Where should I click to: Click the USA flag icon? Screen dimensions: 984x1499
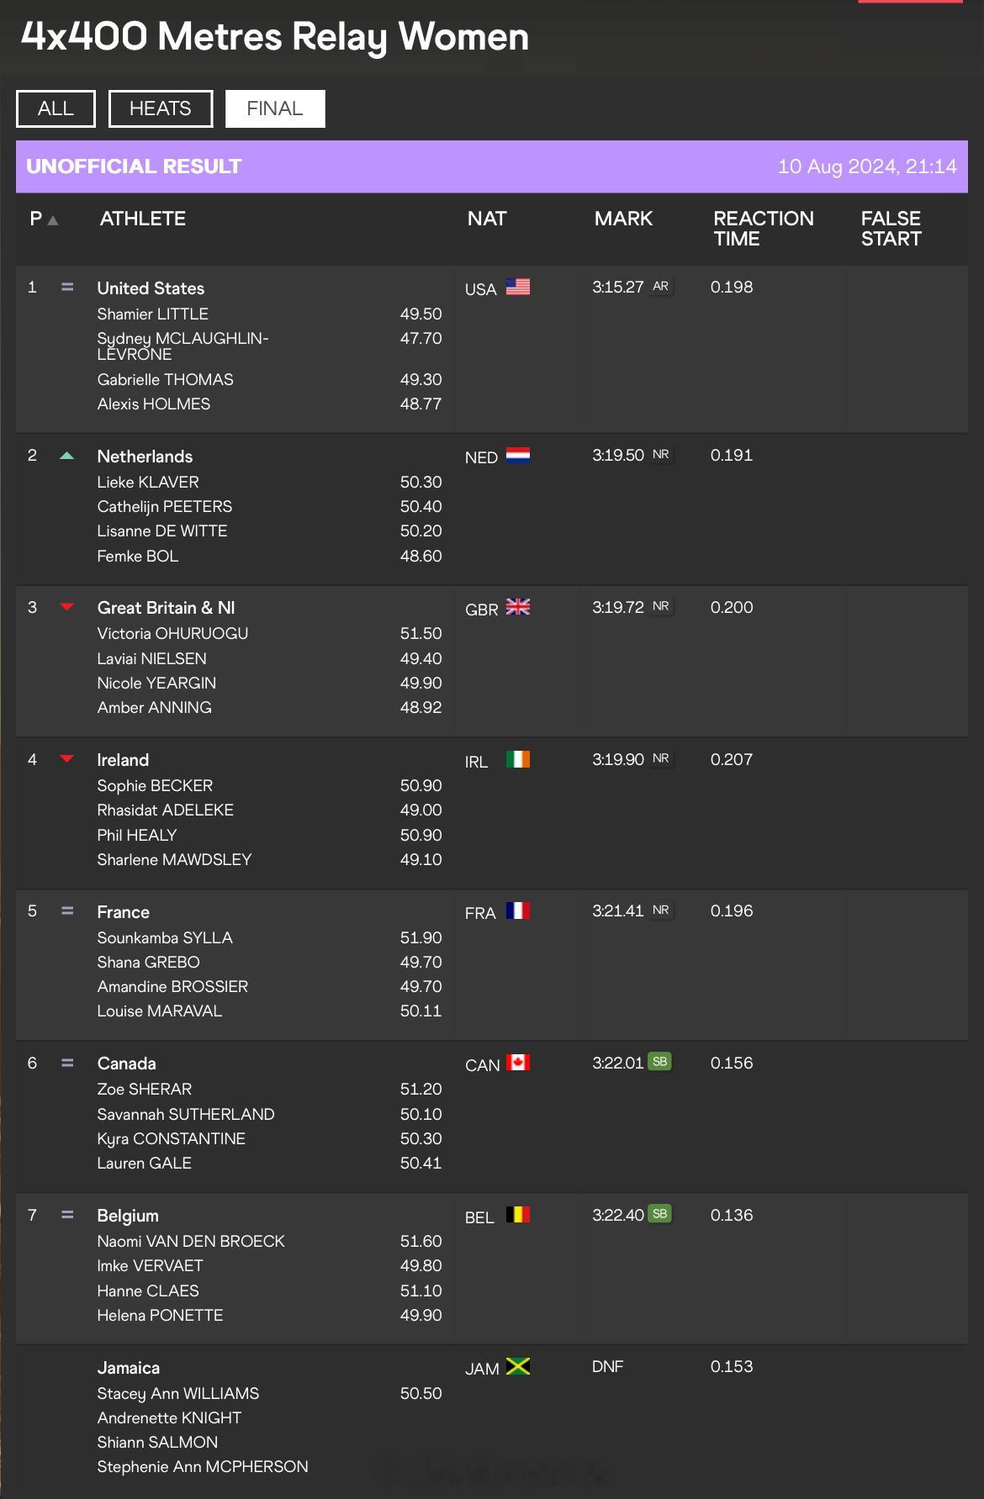point(518,287)
